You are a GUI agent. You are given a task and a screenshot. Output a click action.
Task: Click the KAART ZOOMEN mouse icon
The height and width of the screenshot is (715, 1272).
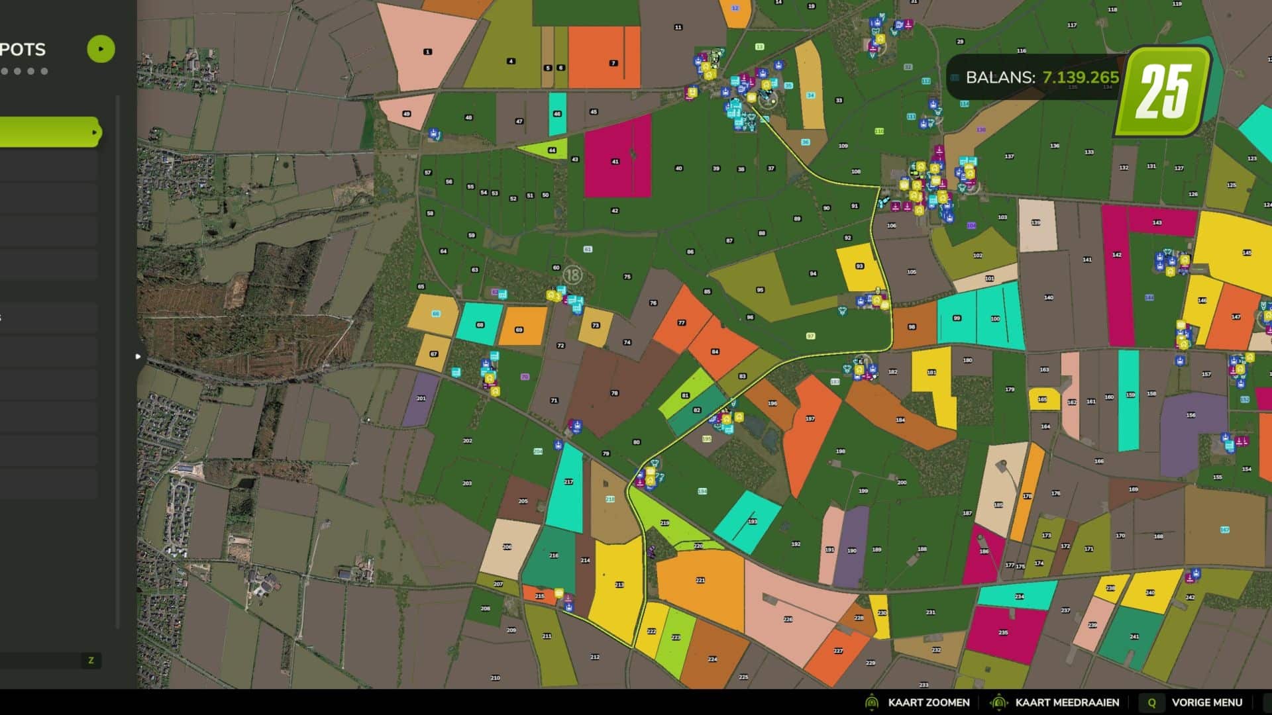click(x=872, y=702)
